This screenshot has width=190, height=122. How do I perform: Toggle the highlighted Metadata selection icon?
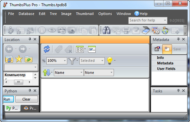point(167,49)
